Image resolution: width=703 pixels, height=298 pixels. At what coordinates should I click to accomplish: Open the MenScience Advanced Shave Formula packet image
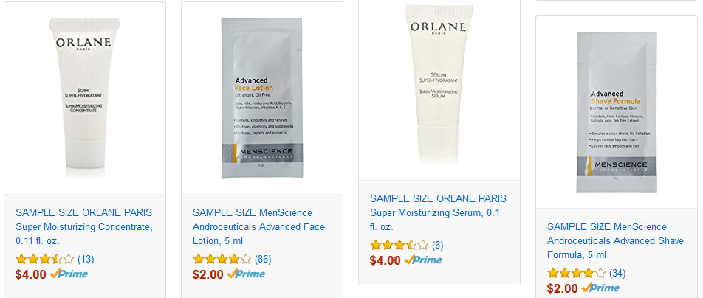click(617, 112)
